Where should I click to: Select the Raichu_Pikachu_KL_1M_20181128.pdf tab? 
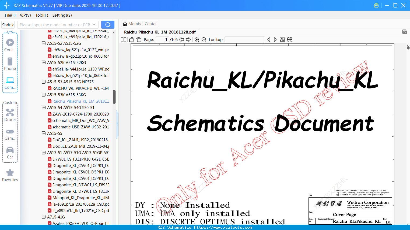tap(160, 32)
